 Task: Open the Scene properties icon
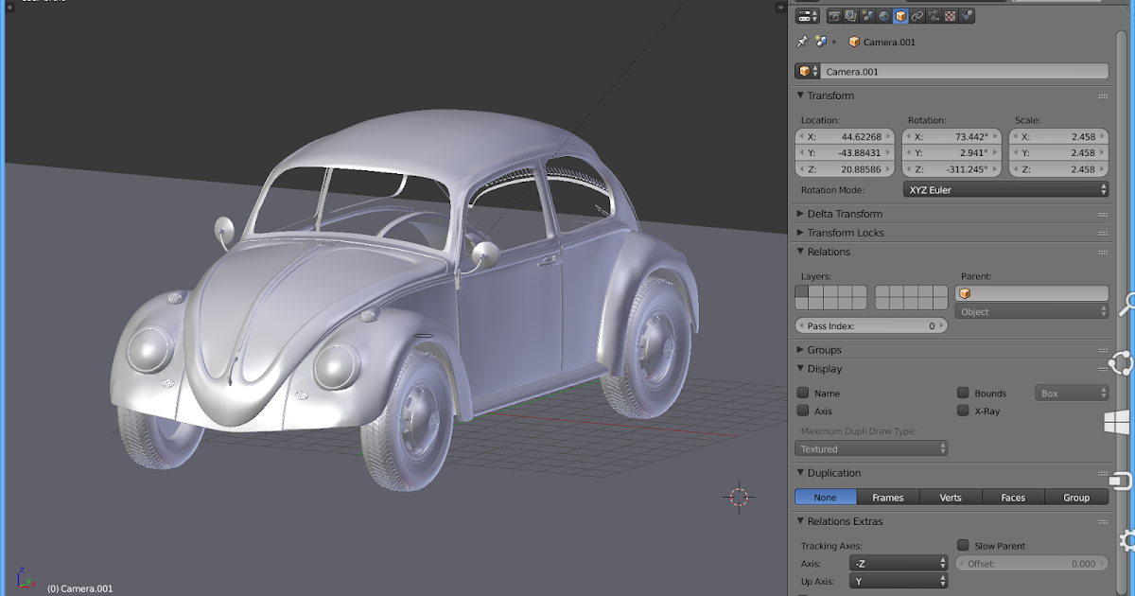point(867,16)
